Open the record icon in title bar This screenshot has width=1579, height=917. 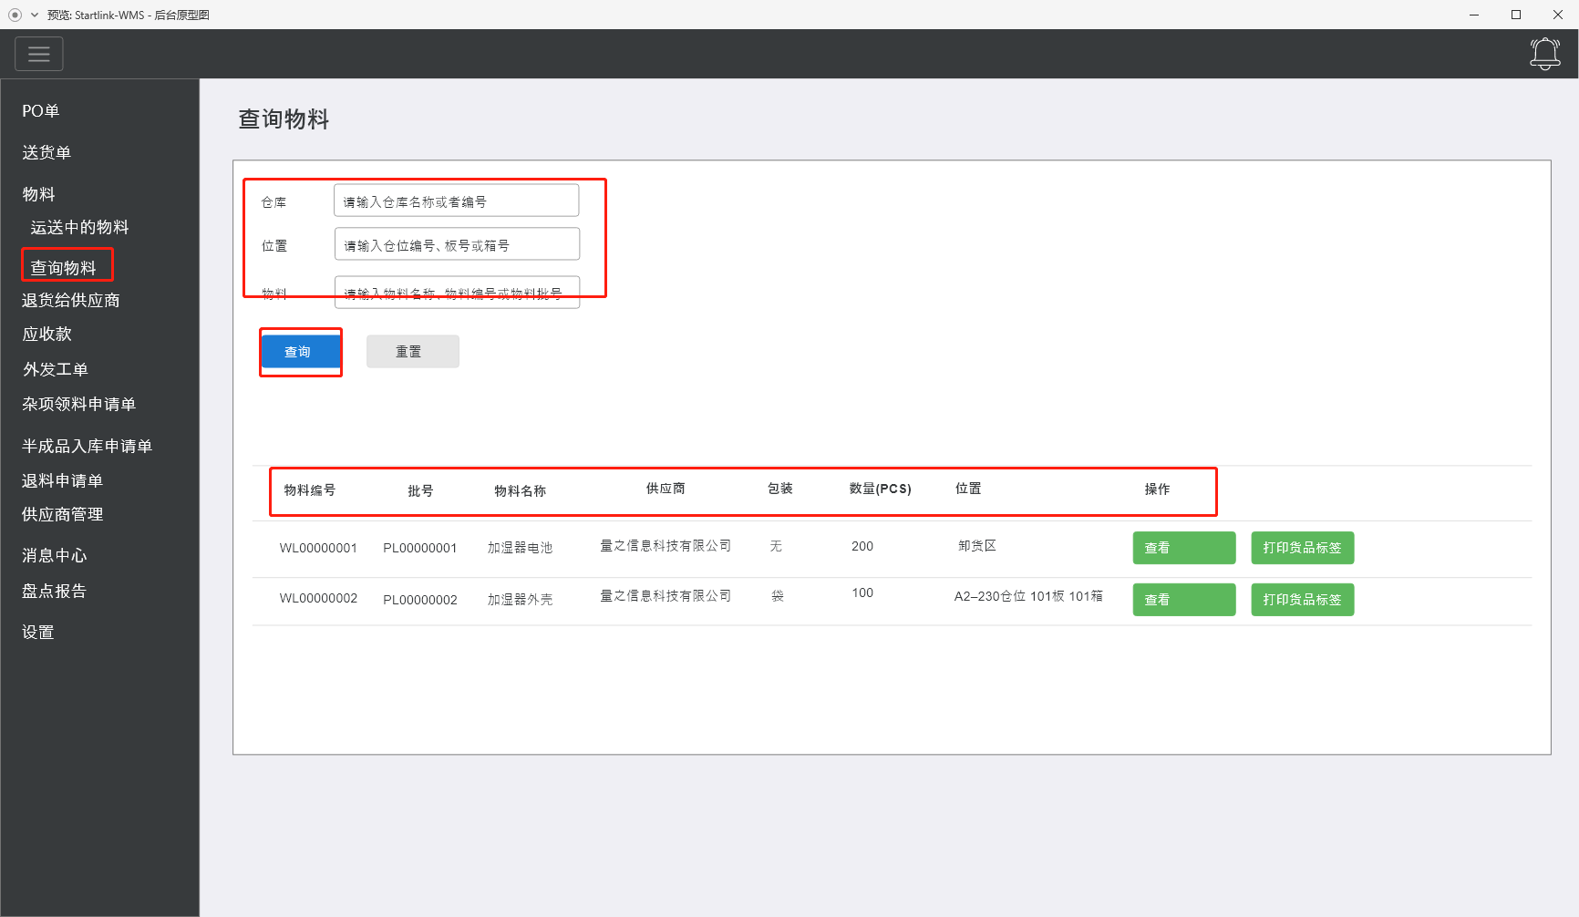pos(15,15)
